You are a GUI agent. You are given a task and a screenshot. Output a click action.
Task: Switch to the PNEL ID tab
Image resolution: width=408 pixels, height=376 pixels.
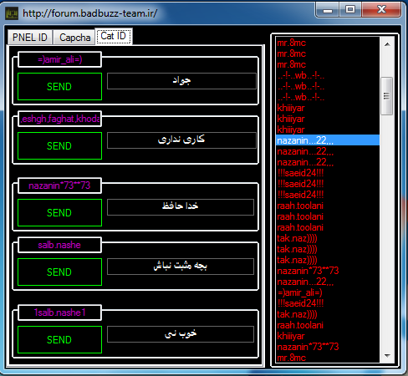coord(30,38)
